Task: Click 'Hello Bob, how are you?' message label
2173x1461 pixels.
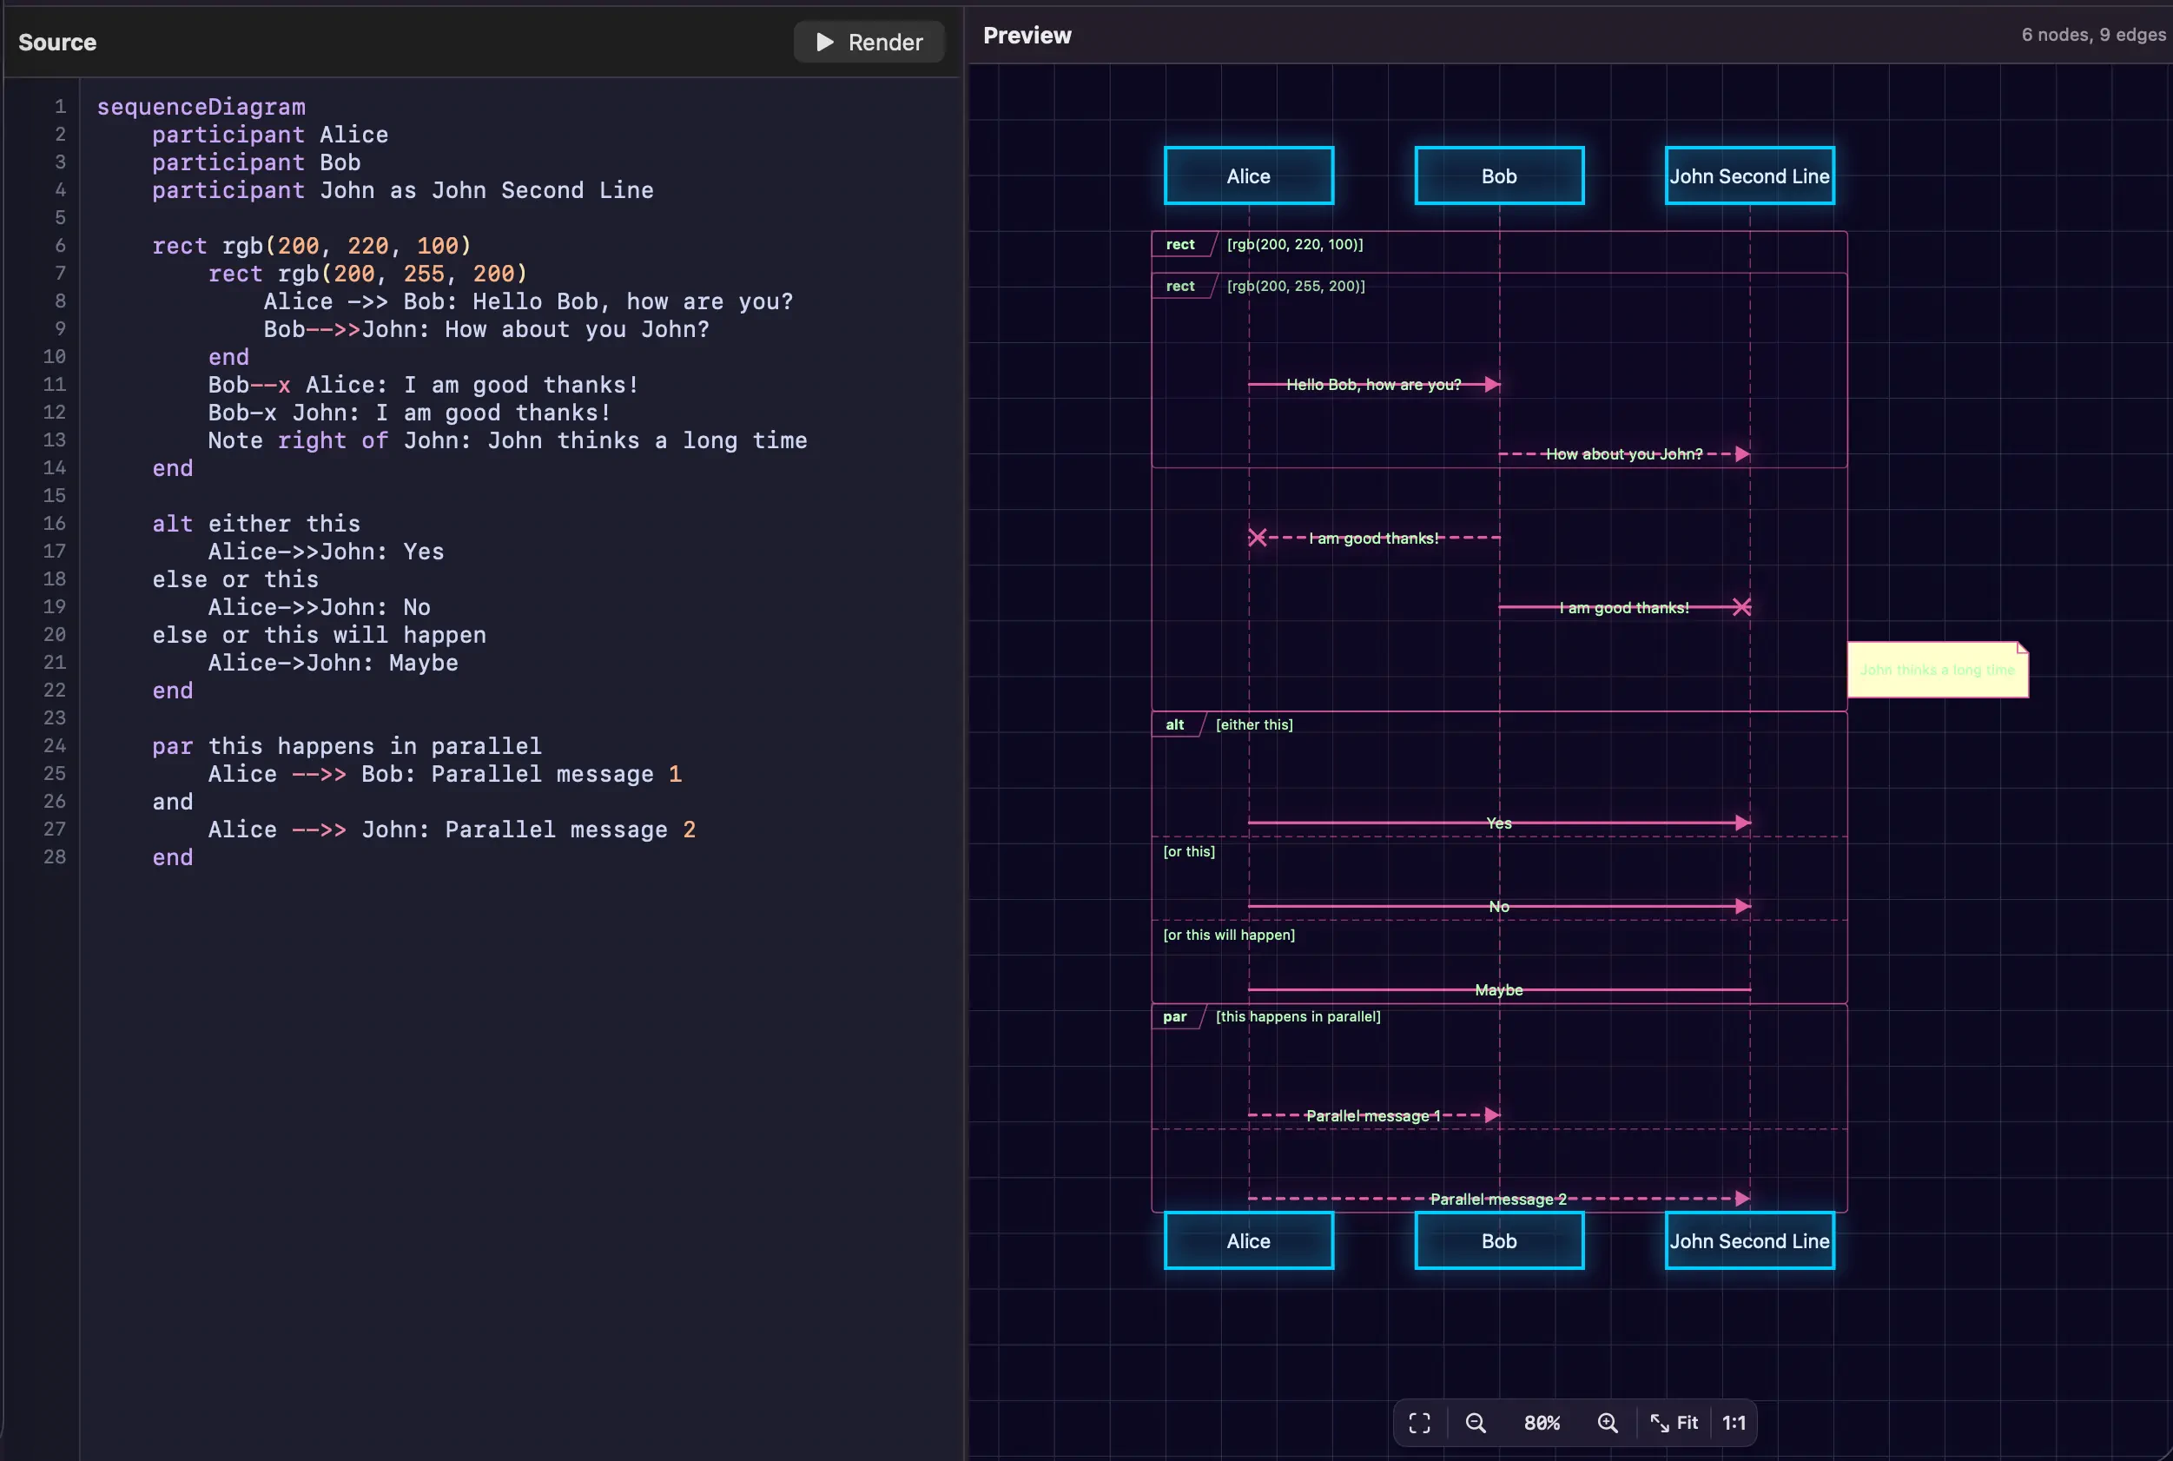Action: [1373, 385]
